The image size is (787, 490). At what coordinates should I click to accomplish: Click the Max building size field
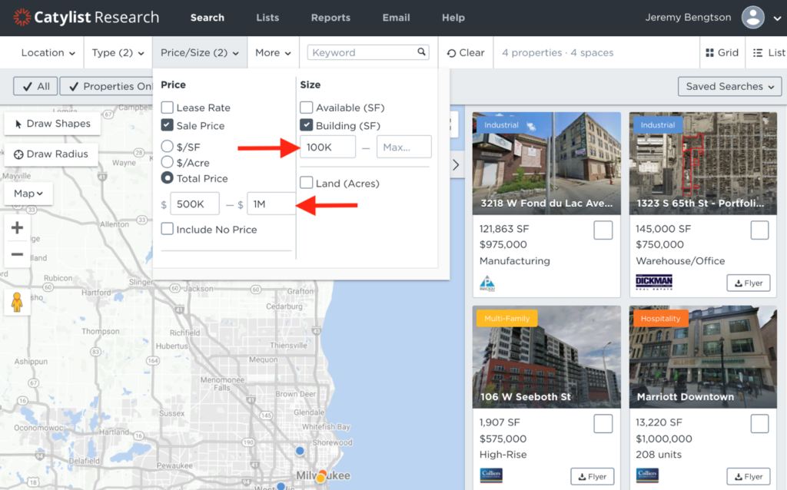(x=404, y=147)
